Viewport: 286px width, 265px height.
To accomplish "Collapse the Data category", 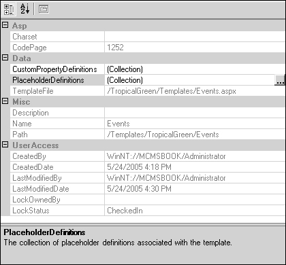I will [x=5, y=58].
